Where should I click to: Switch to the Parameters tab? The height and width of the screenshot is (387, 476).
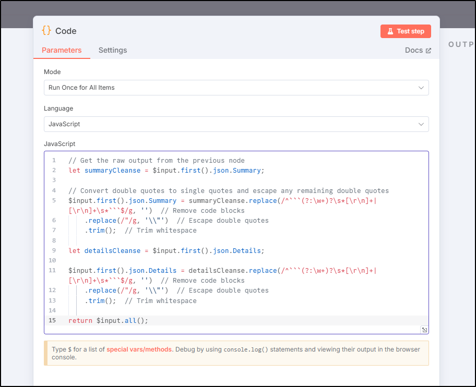point(62,51)
